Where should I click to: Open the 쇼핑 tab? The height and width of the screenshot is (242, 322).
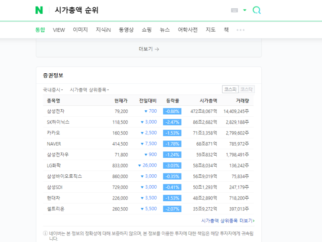pos(146,30)
